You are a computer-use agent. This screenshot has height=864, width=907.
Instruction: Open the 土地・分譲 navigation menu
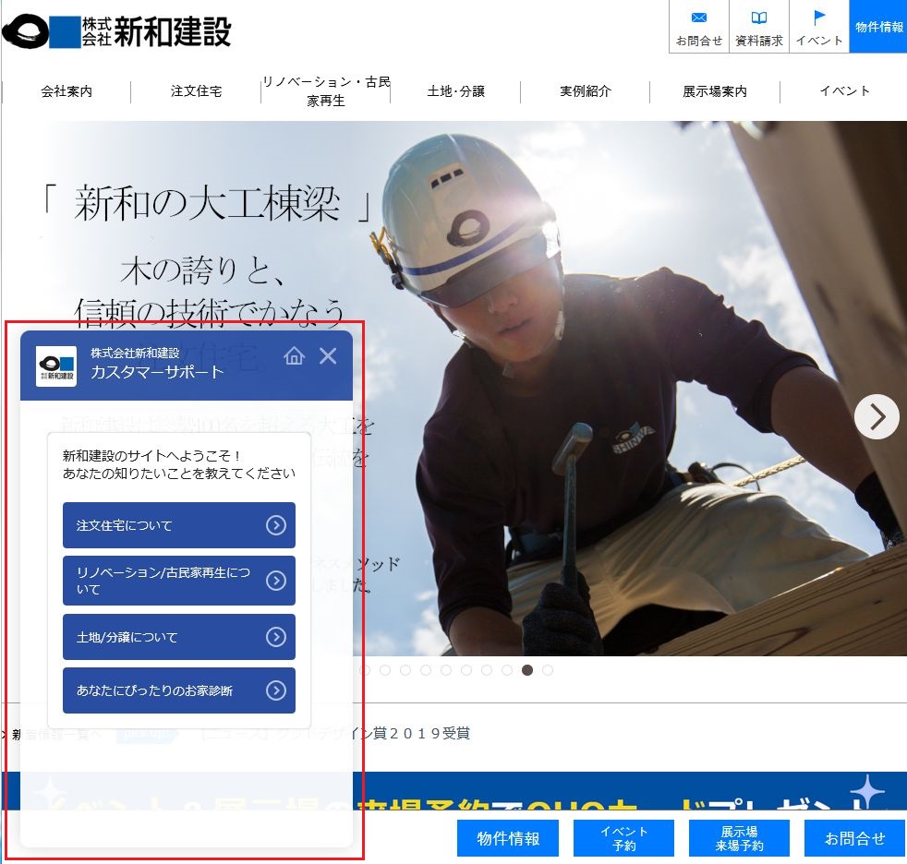[x=456, y=91]
